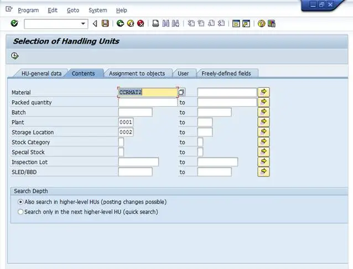Open the command field dropdown
This screenshot has width=353, height=269.
coord(83,23)
